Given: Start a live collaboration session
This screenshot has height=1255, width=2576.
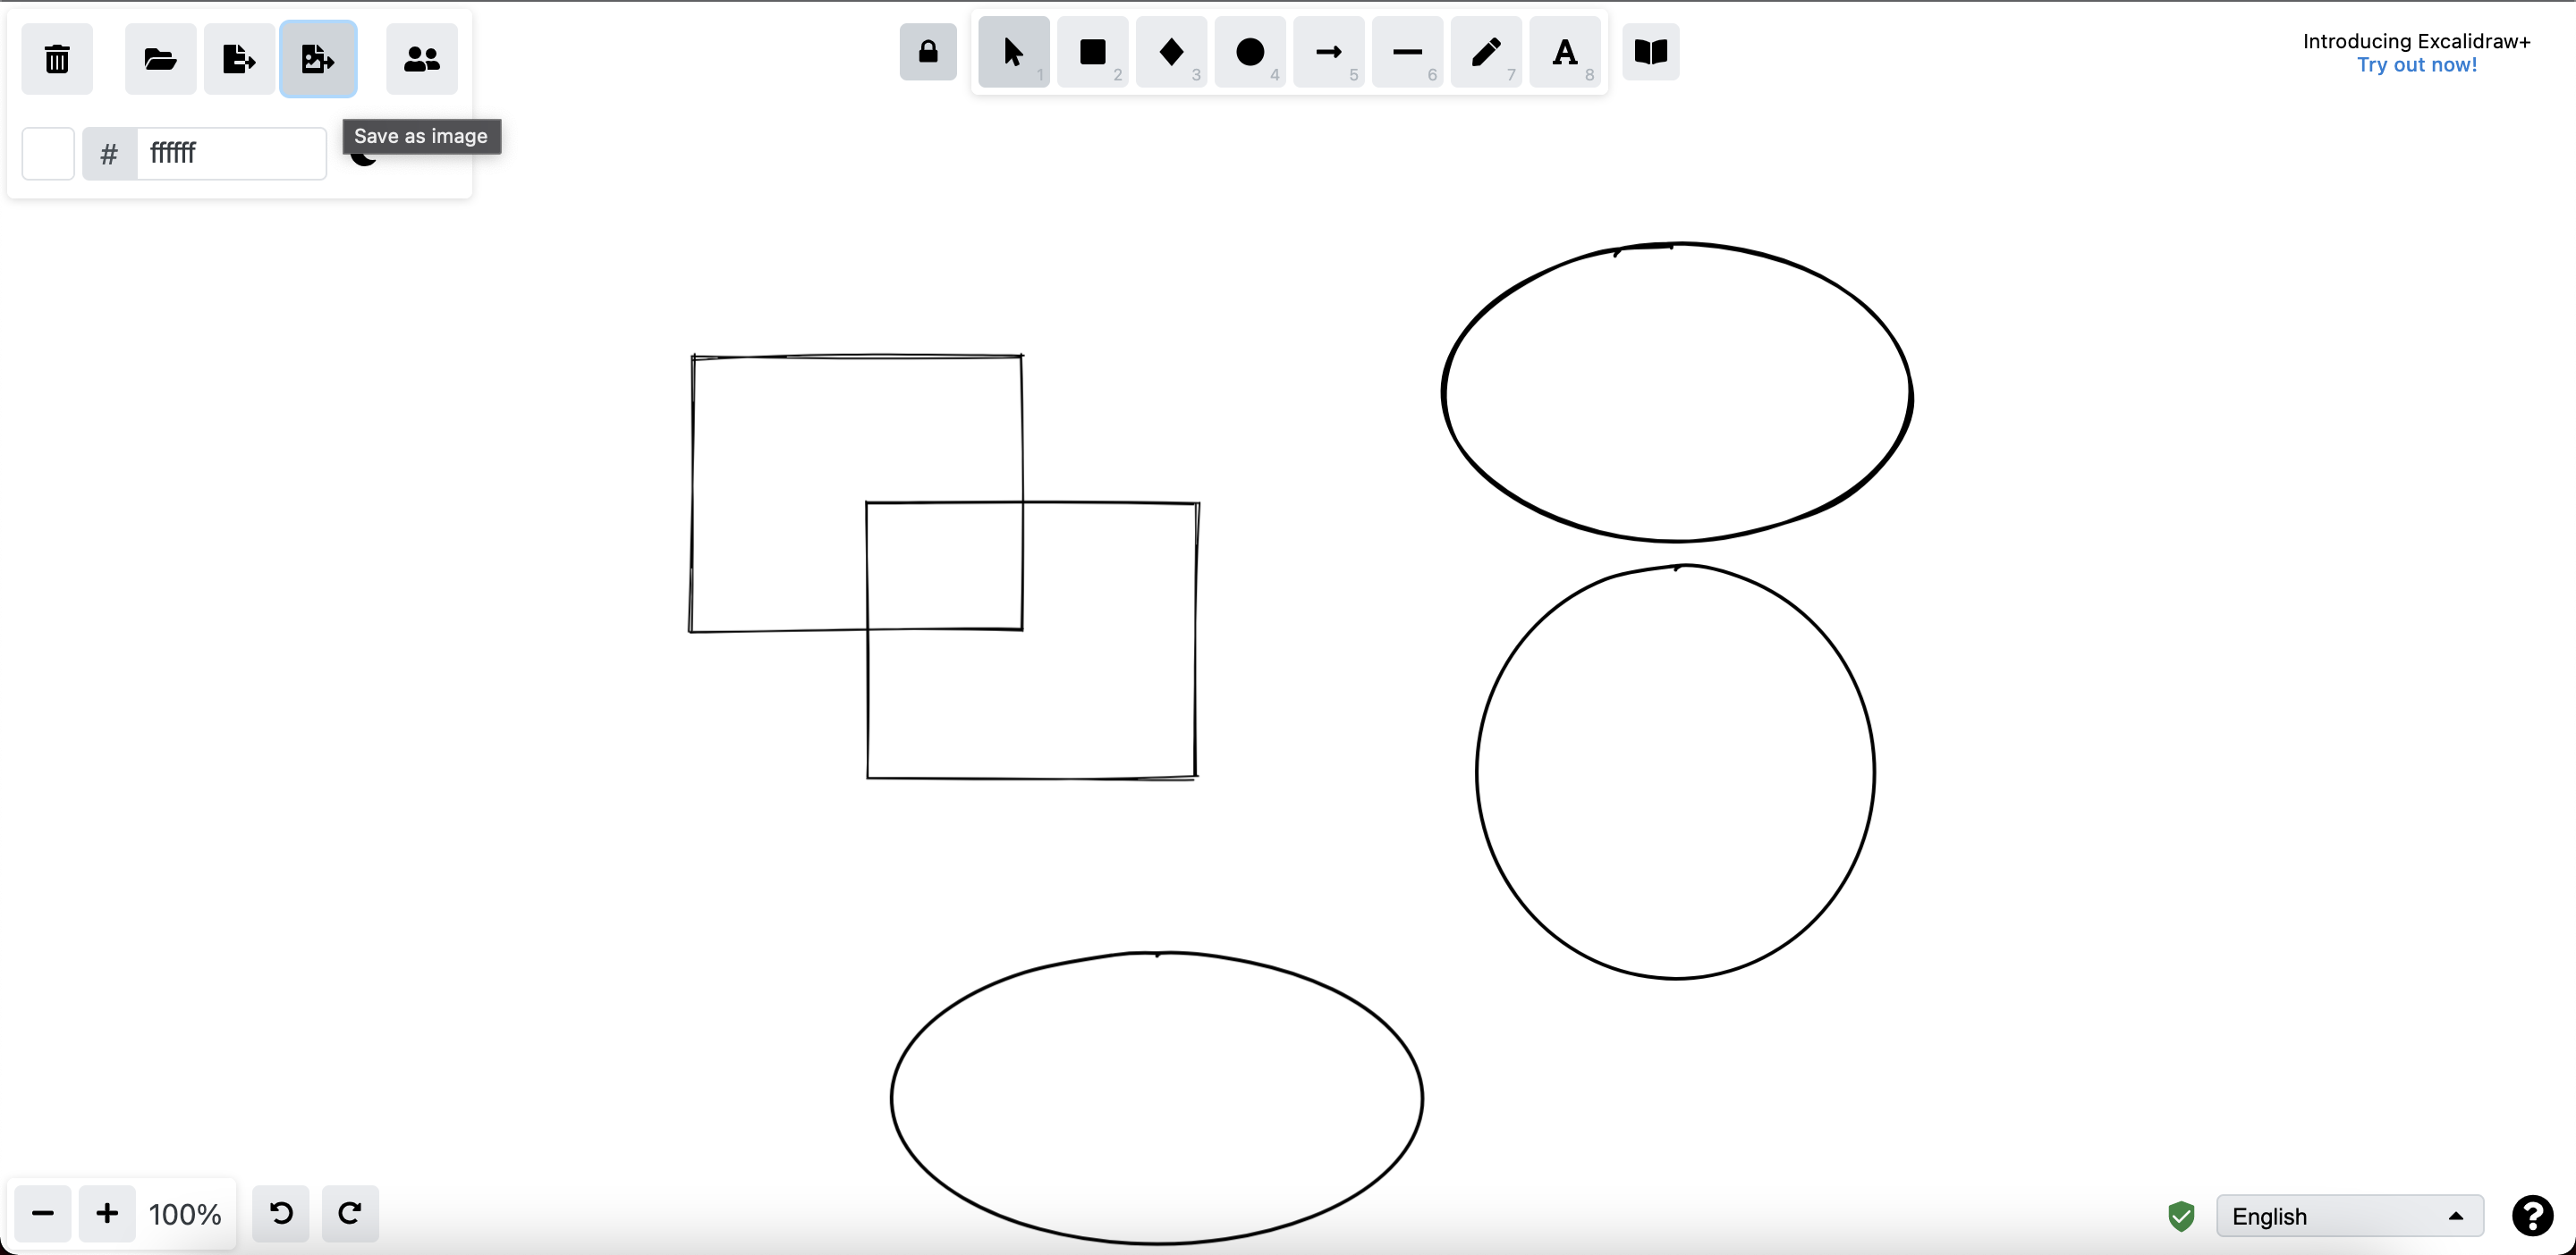Looking at the screenshot, I should (x=420, y=59).
